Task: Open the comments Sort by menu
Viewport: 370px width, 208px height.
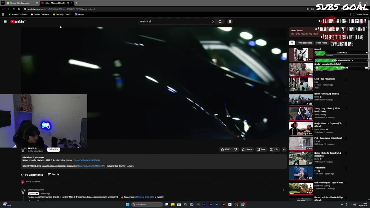Action: (53, 174)
